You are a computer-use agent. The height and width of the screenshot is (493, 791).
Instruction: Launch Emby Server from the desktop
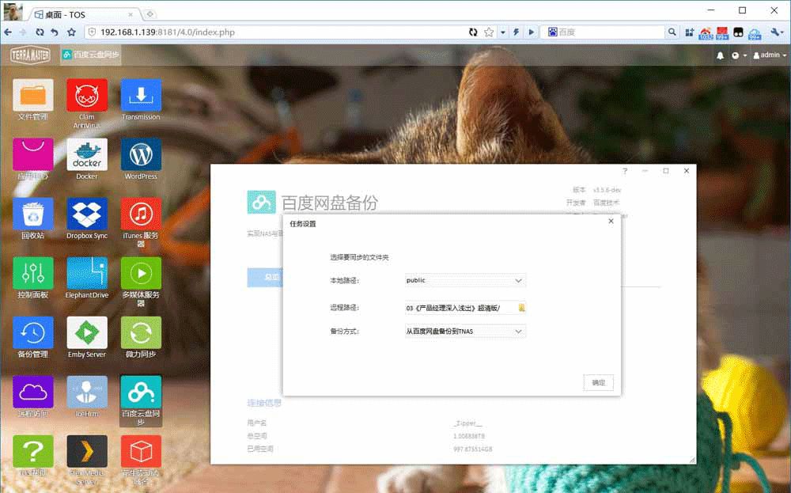tap(87, 333)
